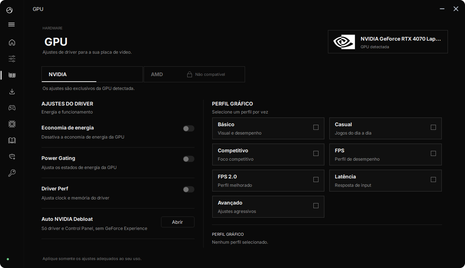
Task: Click the NVIDIA logo in GPU card
Action: [344, 42]
